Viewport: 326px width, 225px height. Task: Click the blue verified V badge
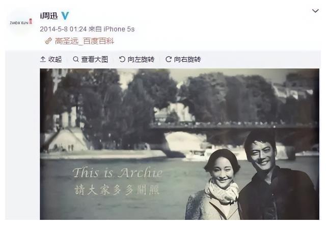pyautogui.click(x=65, y=16)
